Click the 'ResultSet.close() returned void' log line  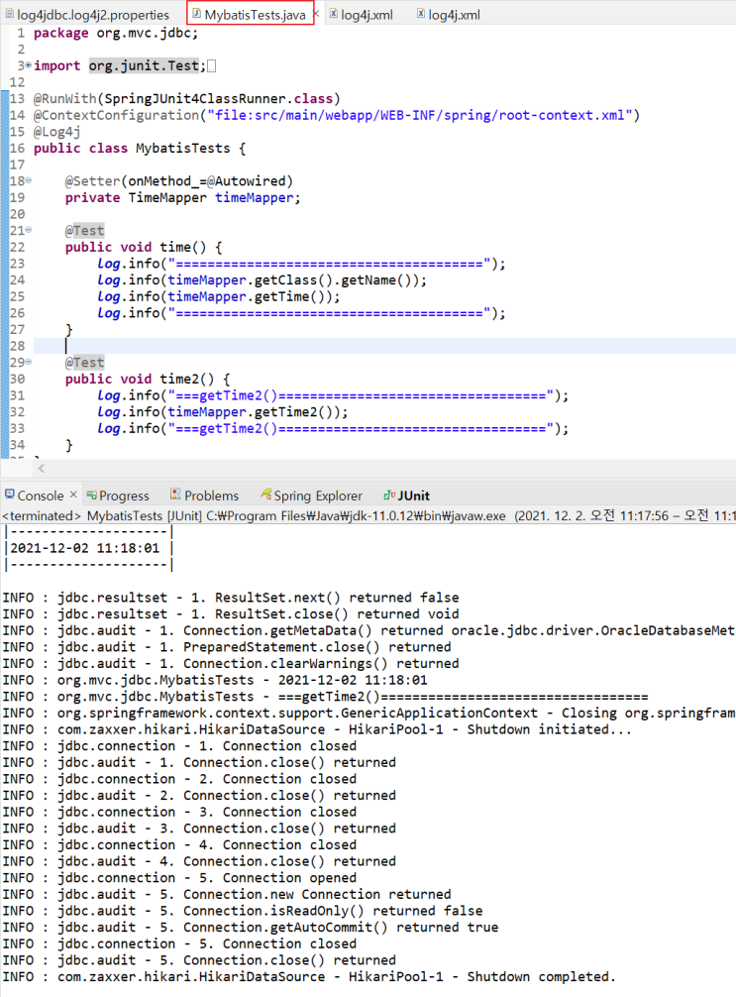231,614
